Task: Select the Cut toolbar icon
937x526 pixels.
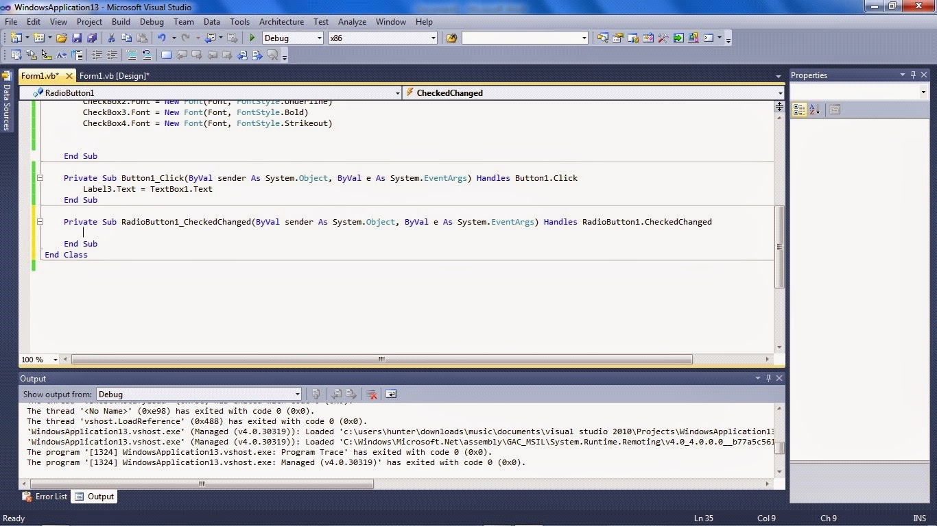Action: [x=112, y=38]
